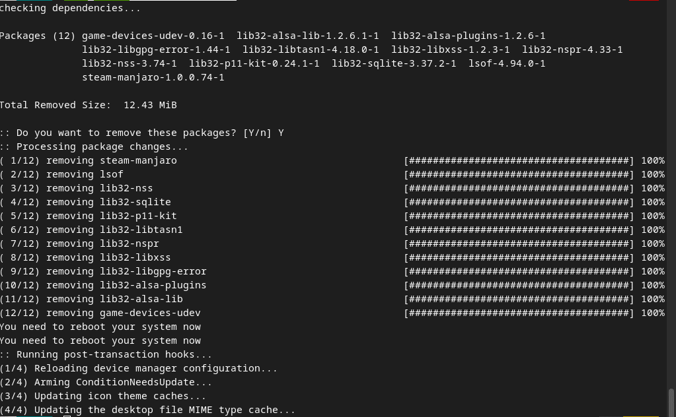This screenshot has height=417, width=676.
Task: Click the lib32-nspr-4.33-1 package name
Action: [x=572, y=50]
